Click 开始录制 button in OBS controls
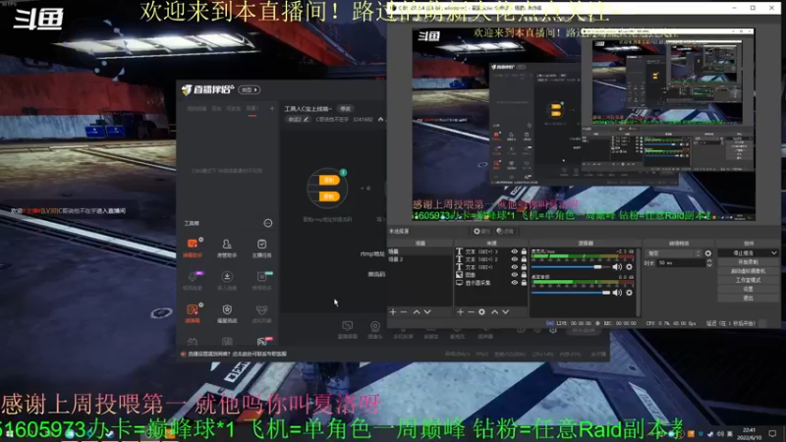Screen dimensions: 786x442 pos(748,262)
